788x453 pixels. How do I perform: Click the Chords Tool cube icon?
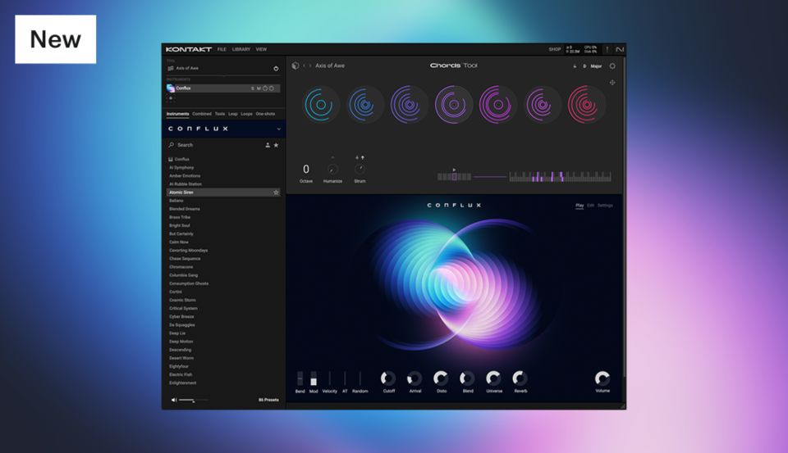tap(295, 66)
